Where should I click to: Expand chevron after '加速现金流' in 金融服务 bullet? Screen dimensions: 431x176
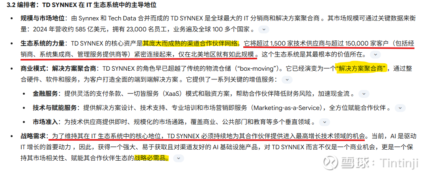[364, 93]
